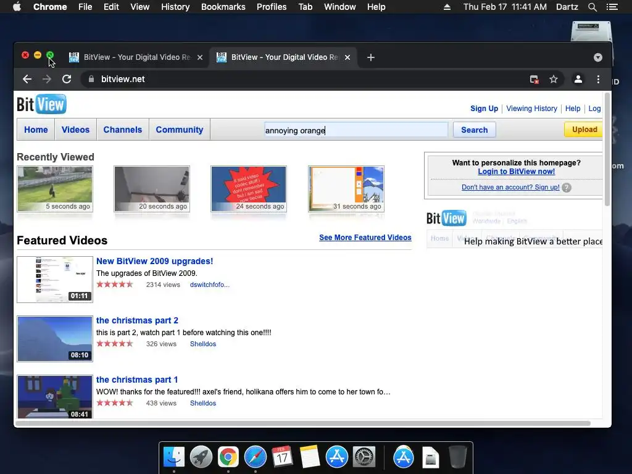
Task: Open recently viewed video from 31 seconds ago
Action: pos(346,189)
